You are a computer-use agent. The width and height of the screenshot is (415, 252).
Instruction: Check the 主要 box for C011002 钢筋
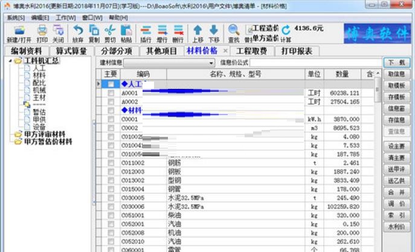(111, 163)
